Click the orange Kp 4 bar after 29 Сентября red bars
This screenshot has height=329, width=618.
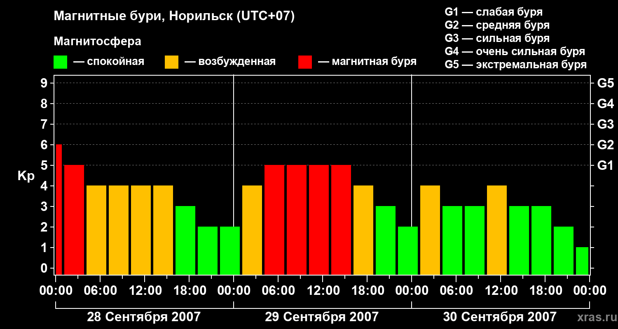363,230
